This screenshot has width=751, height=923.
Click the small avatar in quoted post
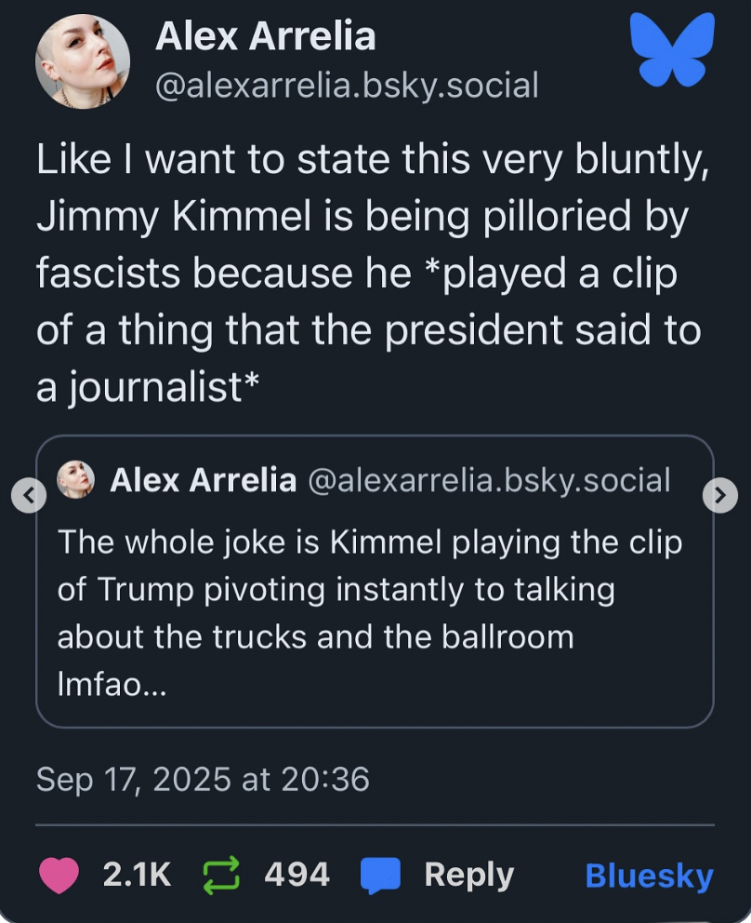76,481
